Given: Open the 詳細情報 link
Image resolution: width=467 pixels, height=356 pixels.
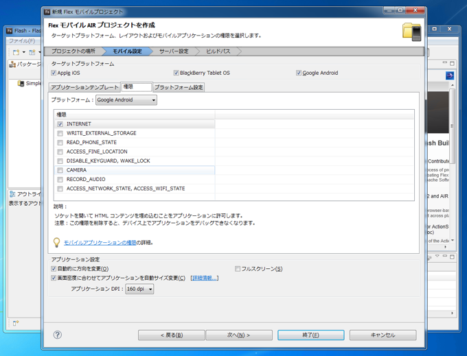Looking at the screenshot, I should 205,278.
